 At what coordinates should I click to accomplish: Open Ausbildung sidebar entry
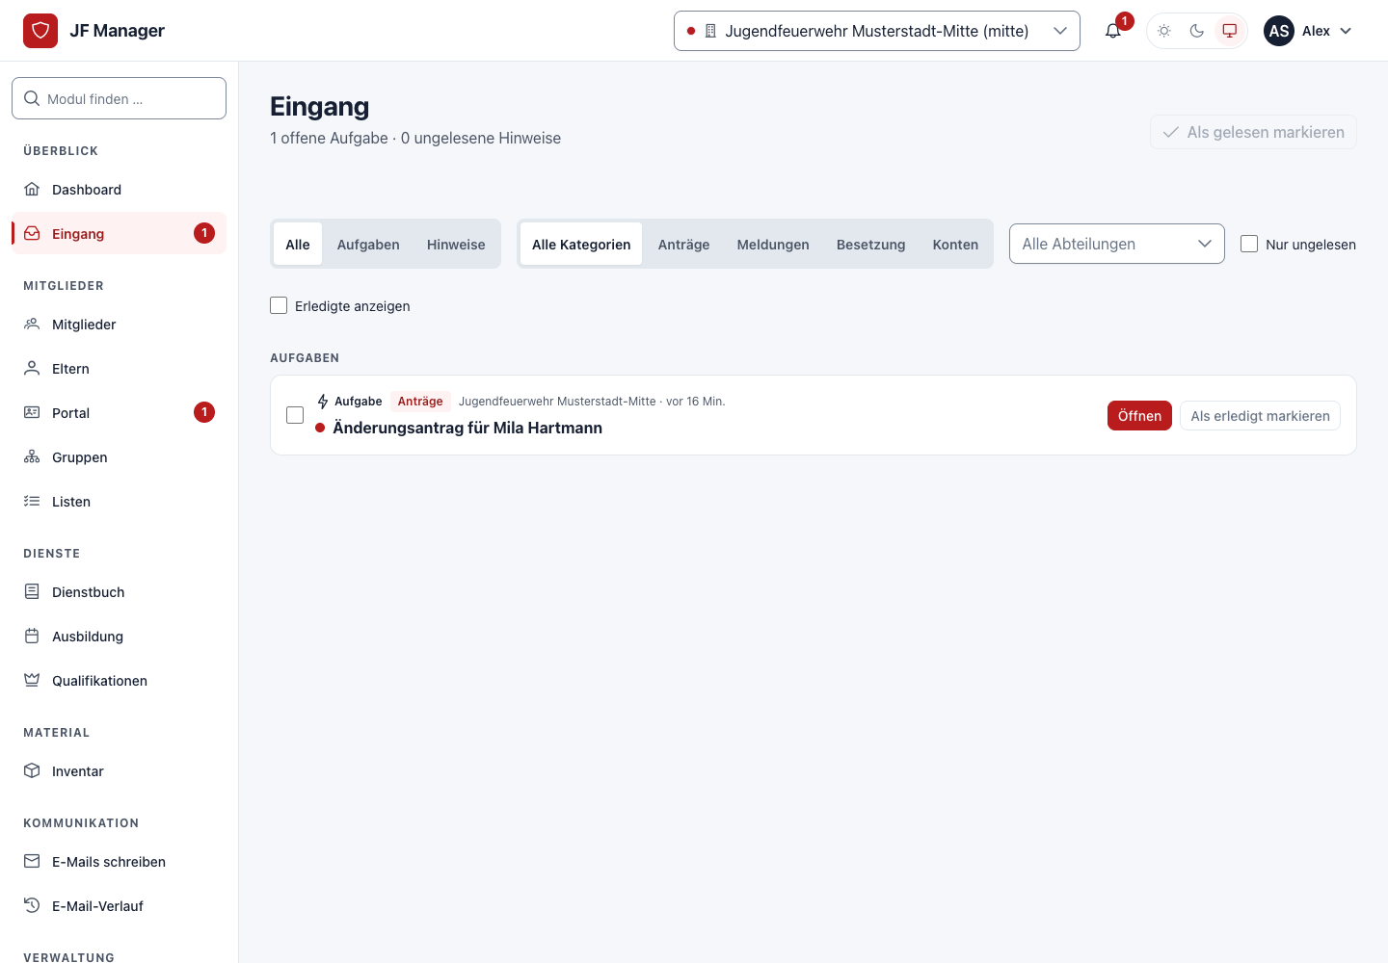(x=120, y=637)
